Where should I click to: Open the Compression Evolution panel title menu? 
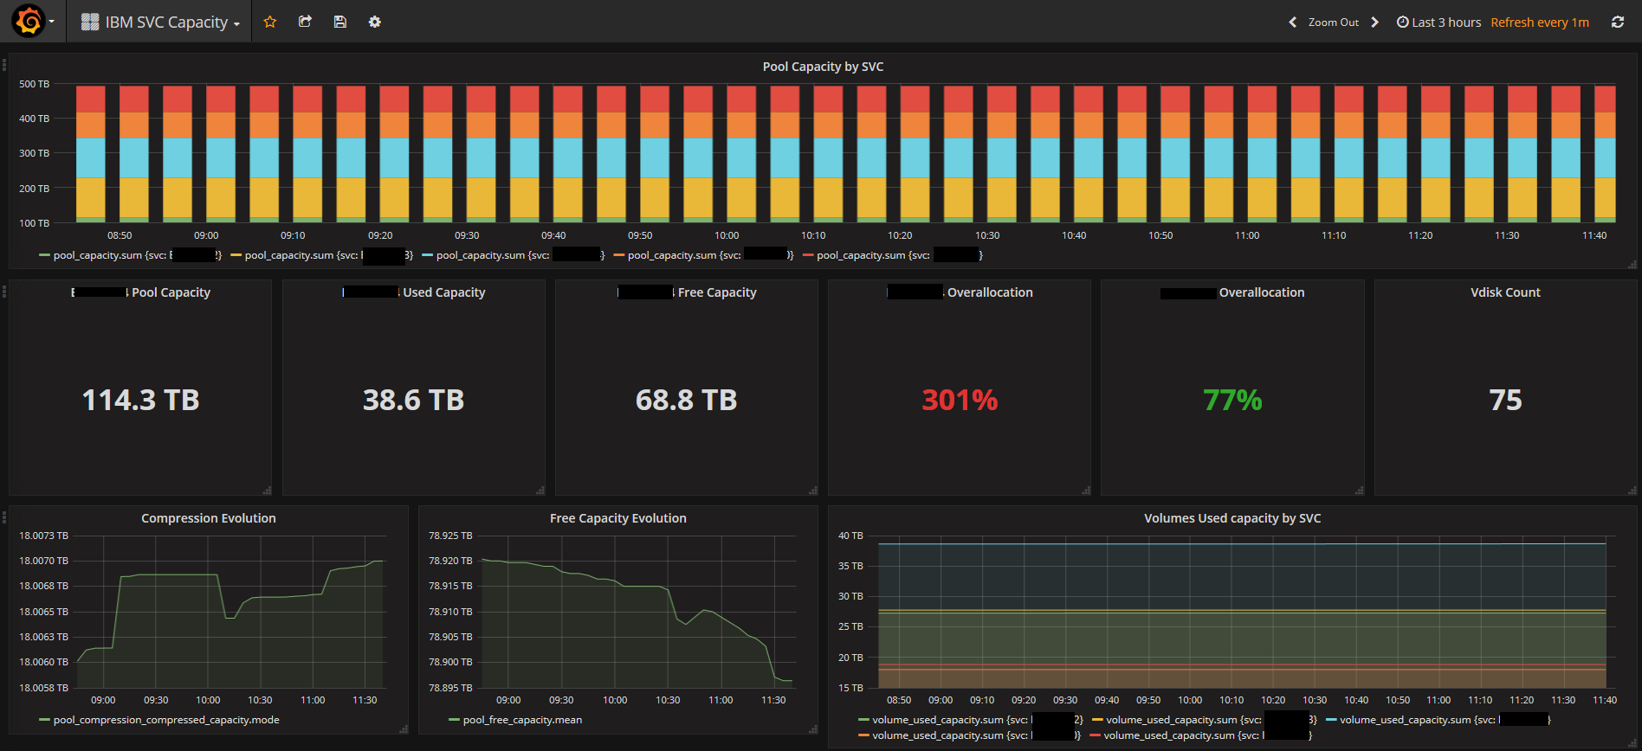point(209,518)
